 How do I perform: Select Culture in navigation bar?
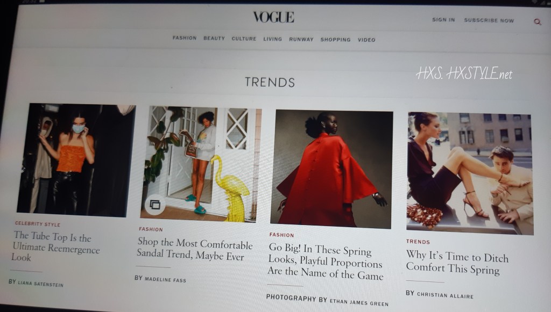coord(244,39)
